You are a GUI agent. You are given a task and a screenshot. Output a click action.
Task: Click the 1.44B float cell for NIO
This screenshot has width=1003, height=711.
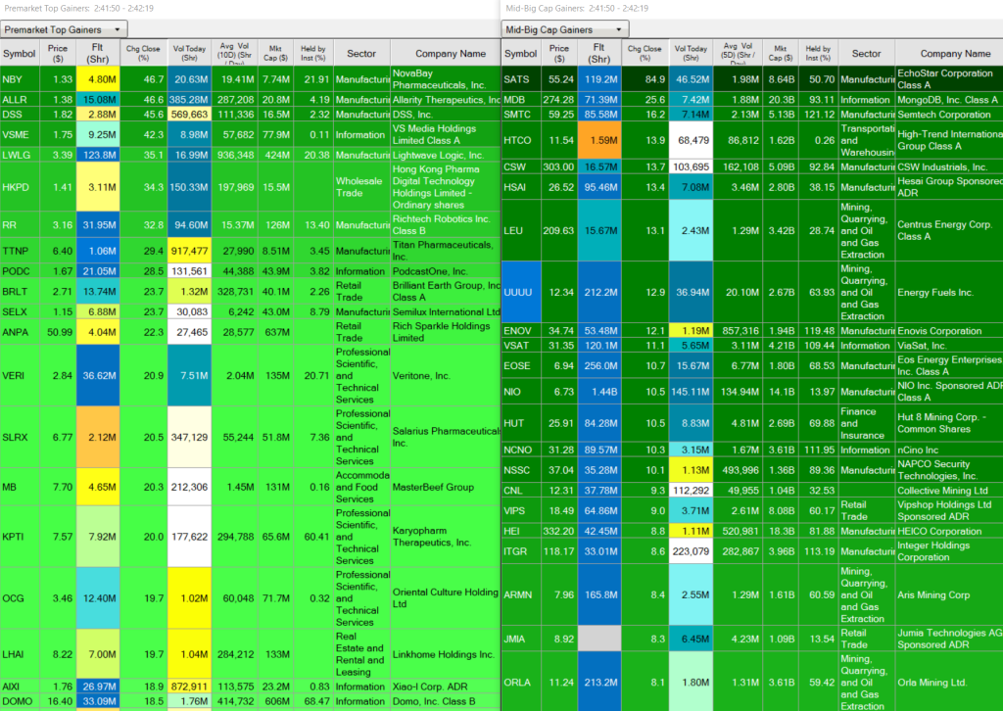(599, 392)
